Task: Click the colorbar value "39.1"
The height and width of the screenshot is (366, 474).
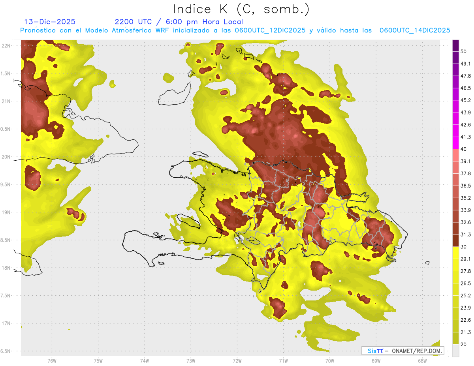Action: [466, 161]
